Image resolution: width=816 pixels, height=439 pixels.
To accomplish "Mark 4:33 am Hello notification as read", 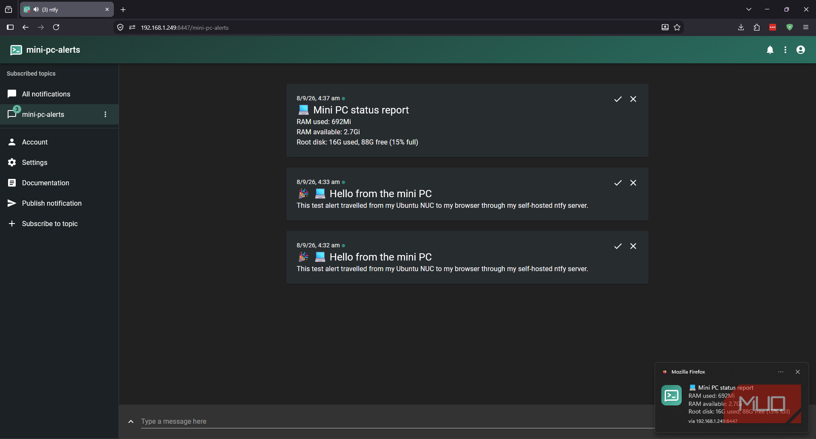I will (x=618, y=183).
